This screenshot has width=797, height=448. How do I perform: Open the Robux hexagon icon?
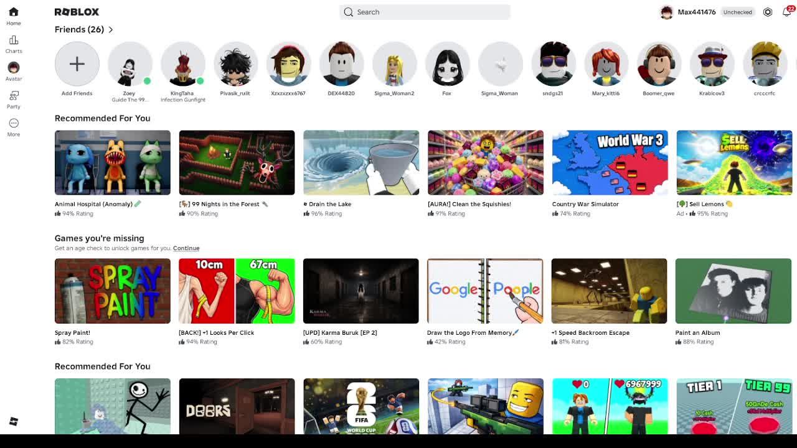click(768, 12)
